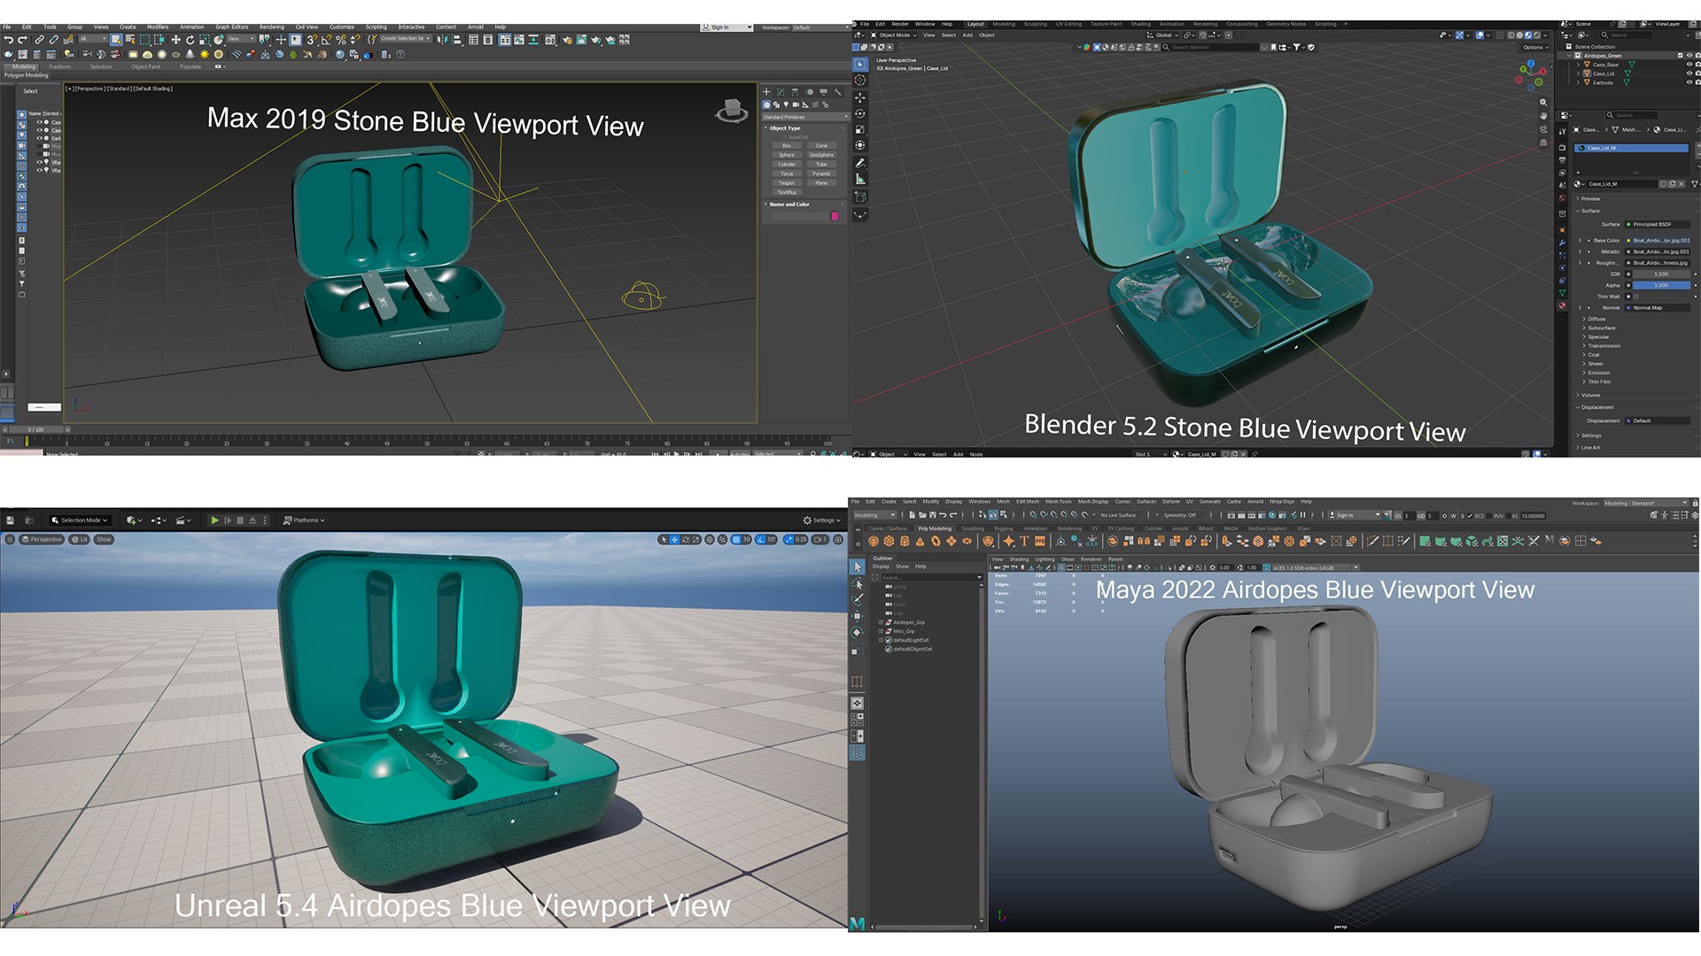Click Blender's Add Cube tool
Image resolution: width=1701 pixels, height=956 pixels.
pos(859,197)
